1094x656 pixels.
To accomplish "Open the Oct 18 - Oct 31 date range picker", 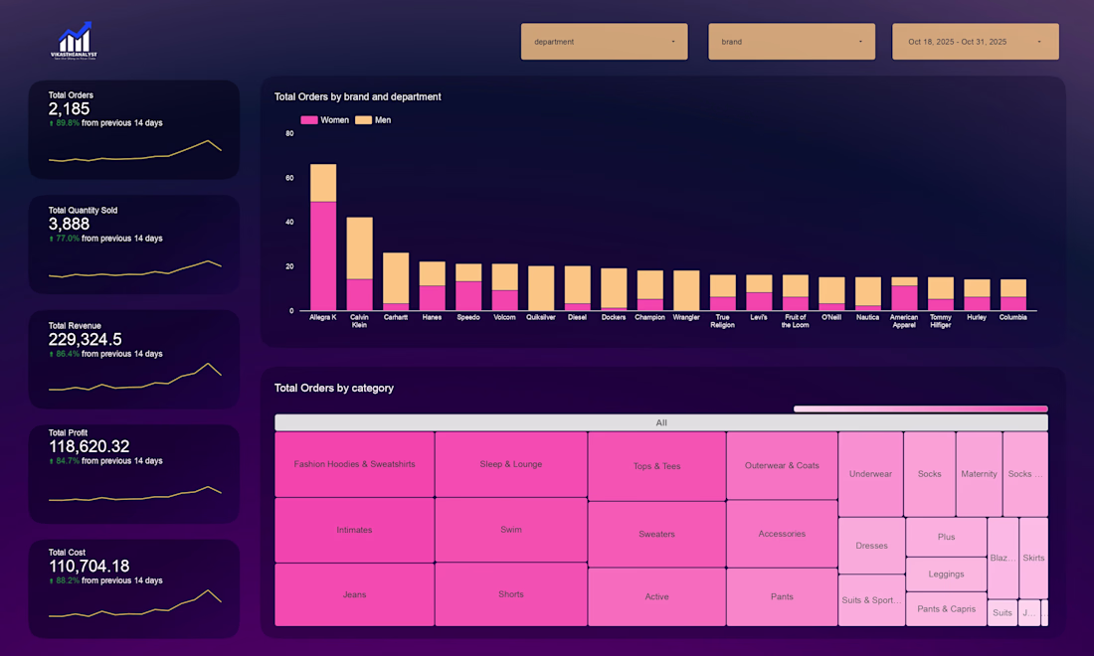I will click(x=976, y=41).
